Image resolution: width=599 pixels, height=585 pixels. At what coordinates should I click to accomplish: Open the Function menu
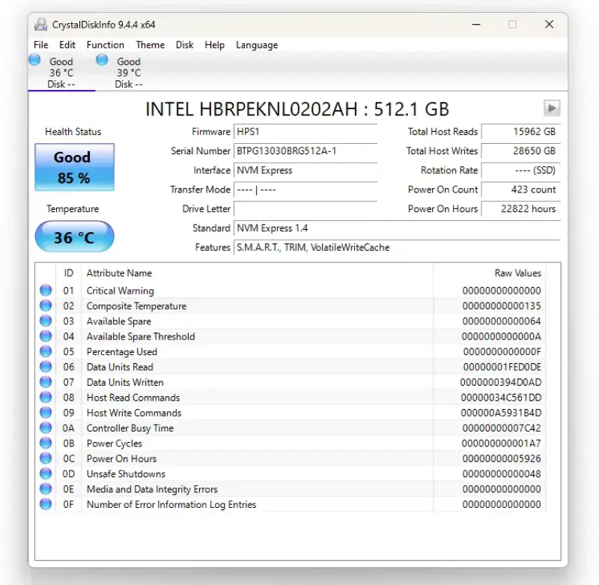click(x=106, y=45)
